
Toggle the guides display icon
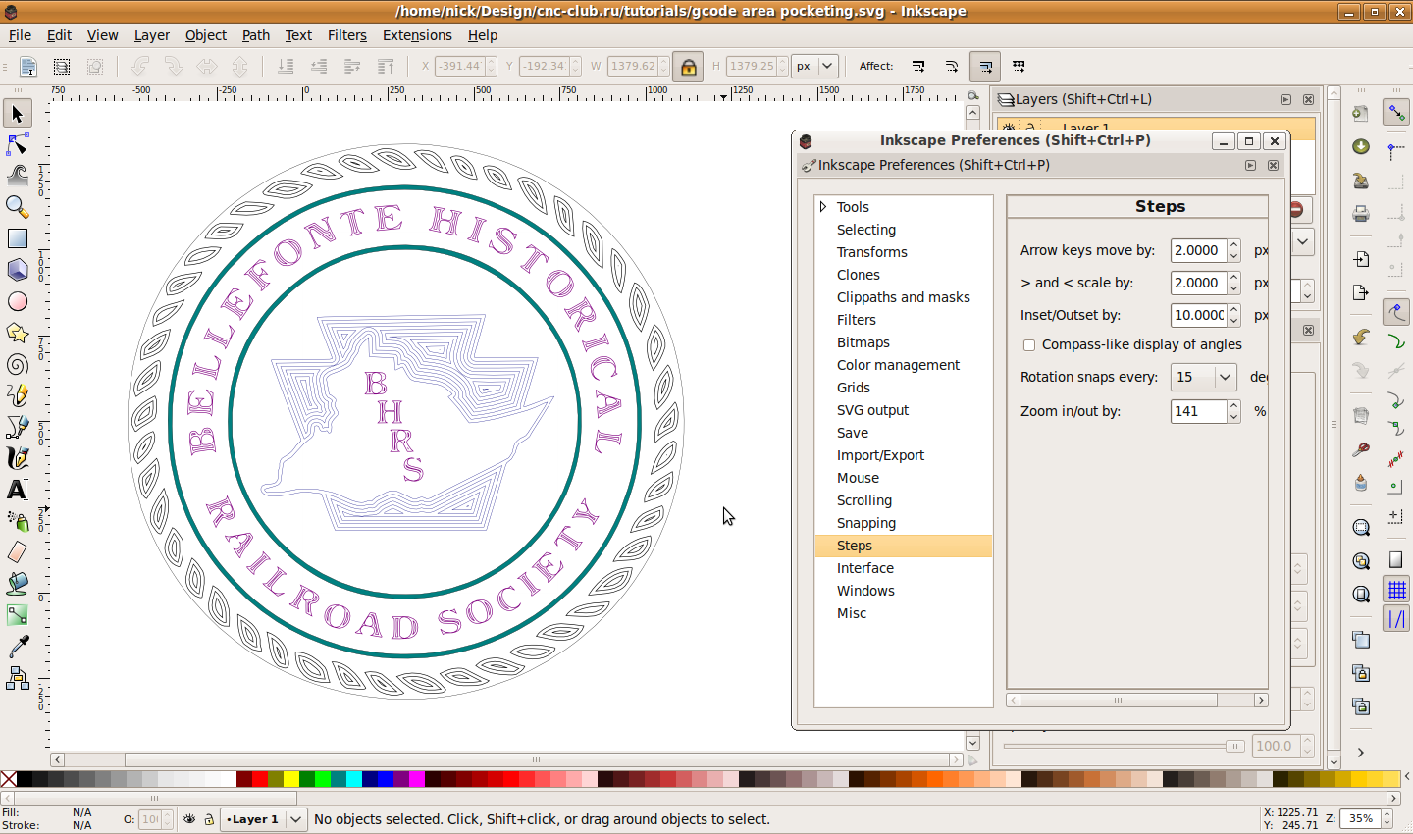(x=1396, y=619)
